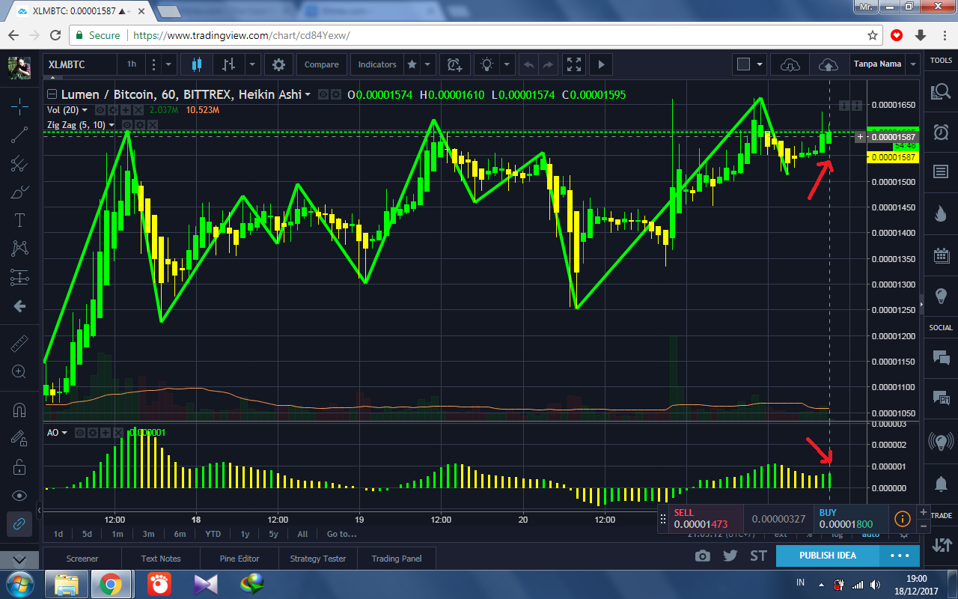Select the crosshair cursor tool
958x599 pixels.
point(19,106)
